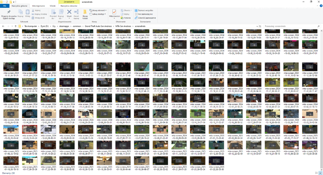Click the quick access properties checkmark icon

[x=7, y=2]
